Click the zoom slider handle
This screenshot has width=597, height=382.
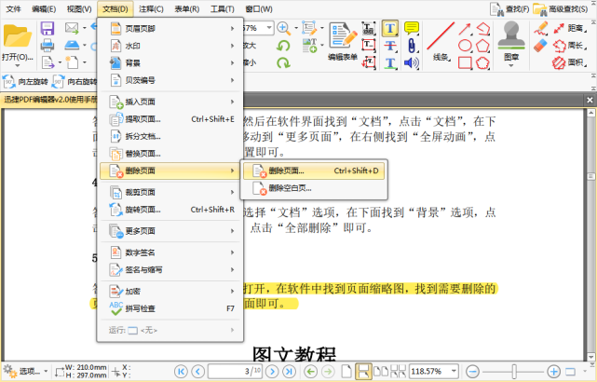point(514,371)
